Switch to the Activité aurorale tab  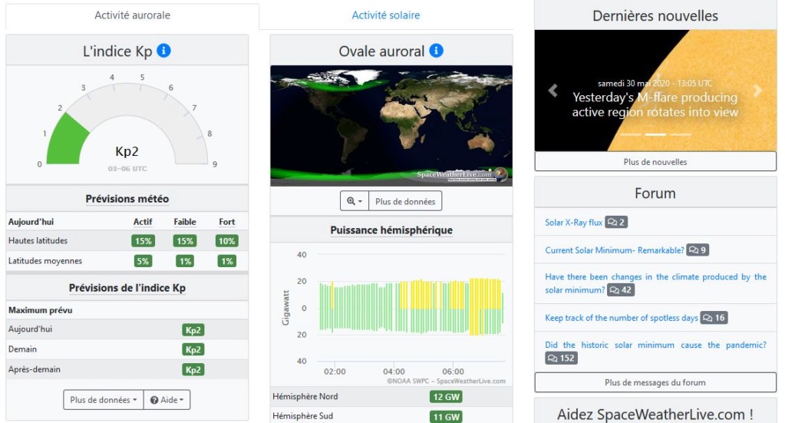tap(132, 15)
